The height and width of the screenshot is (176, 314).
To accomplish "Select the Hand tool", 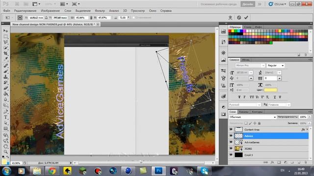I will 5,146.
